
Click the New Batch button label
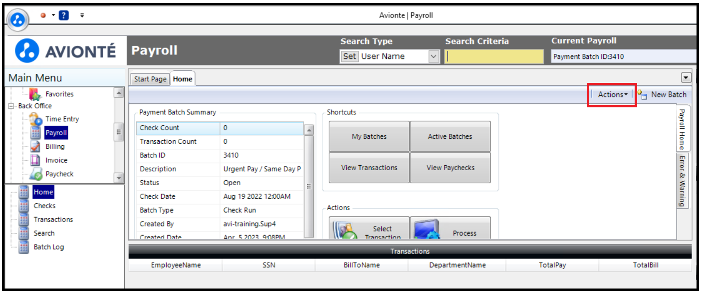[x=669, y=94]
